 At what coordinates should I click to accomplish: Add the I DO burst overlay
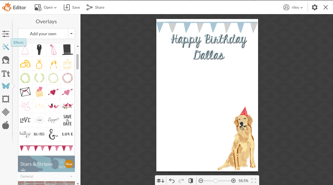click(39, 120)
